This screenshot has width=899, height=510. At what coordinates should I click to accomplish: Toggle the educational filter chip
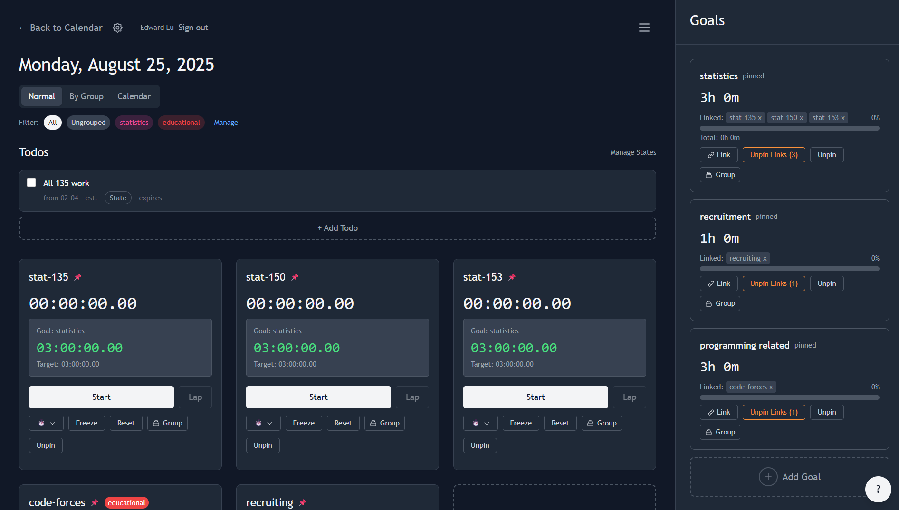[x=181, y=122]
